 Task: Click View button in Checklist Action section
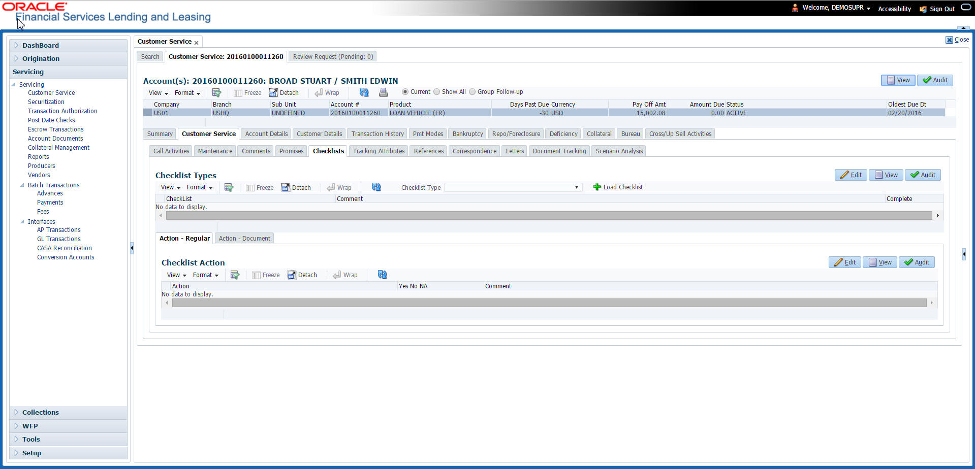point(880,262)
